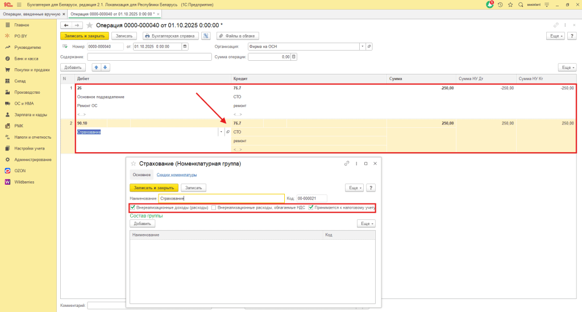Open Еще menu under Состав группы
582x312 pixels.
(x=367, y=224)
